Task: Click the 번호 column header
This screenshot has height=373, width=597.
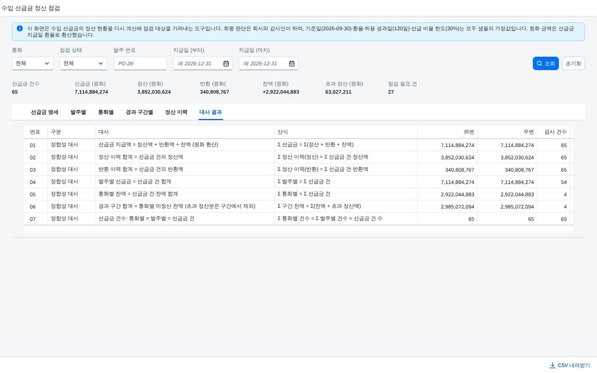Action: [35, 132]
